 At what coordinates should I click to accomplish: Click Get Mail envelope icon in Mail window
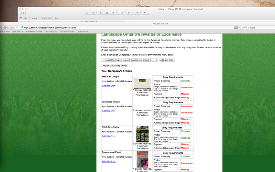(22, 13)
